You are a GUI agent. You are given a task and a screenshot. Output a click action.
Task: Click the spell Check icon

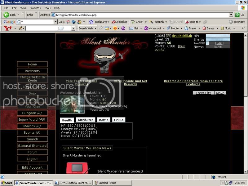[133, 22]
